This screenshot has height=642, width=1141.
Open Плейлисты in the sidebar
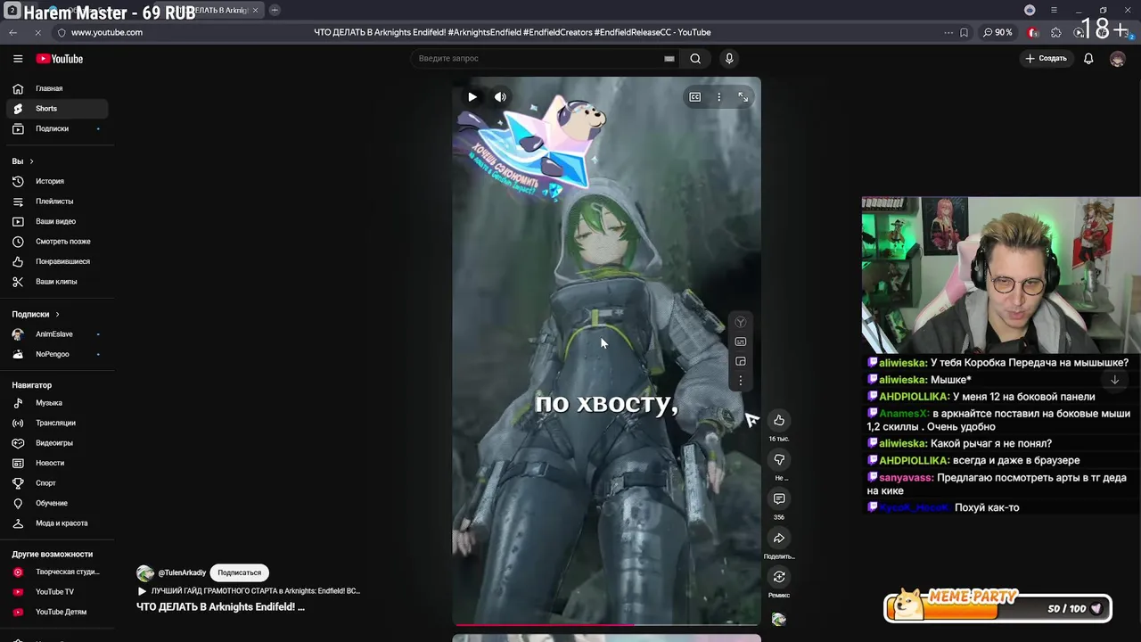(x=57, y=202)
